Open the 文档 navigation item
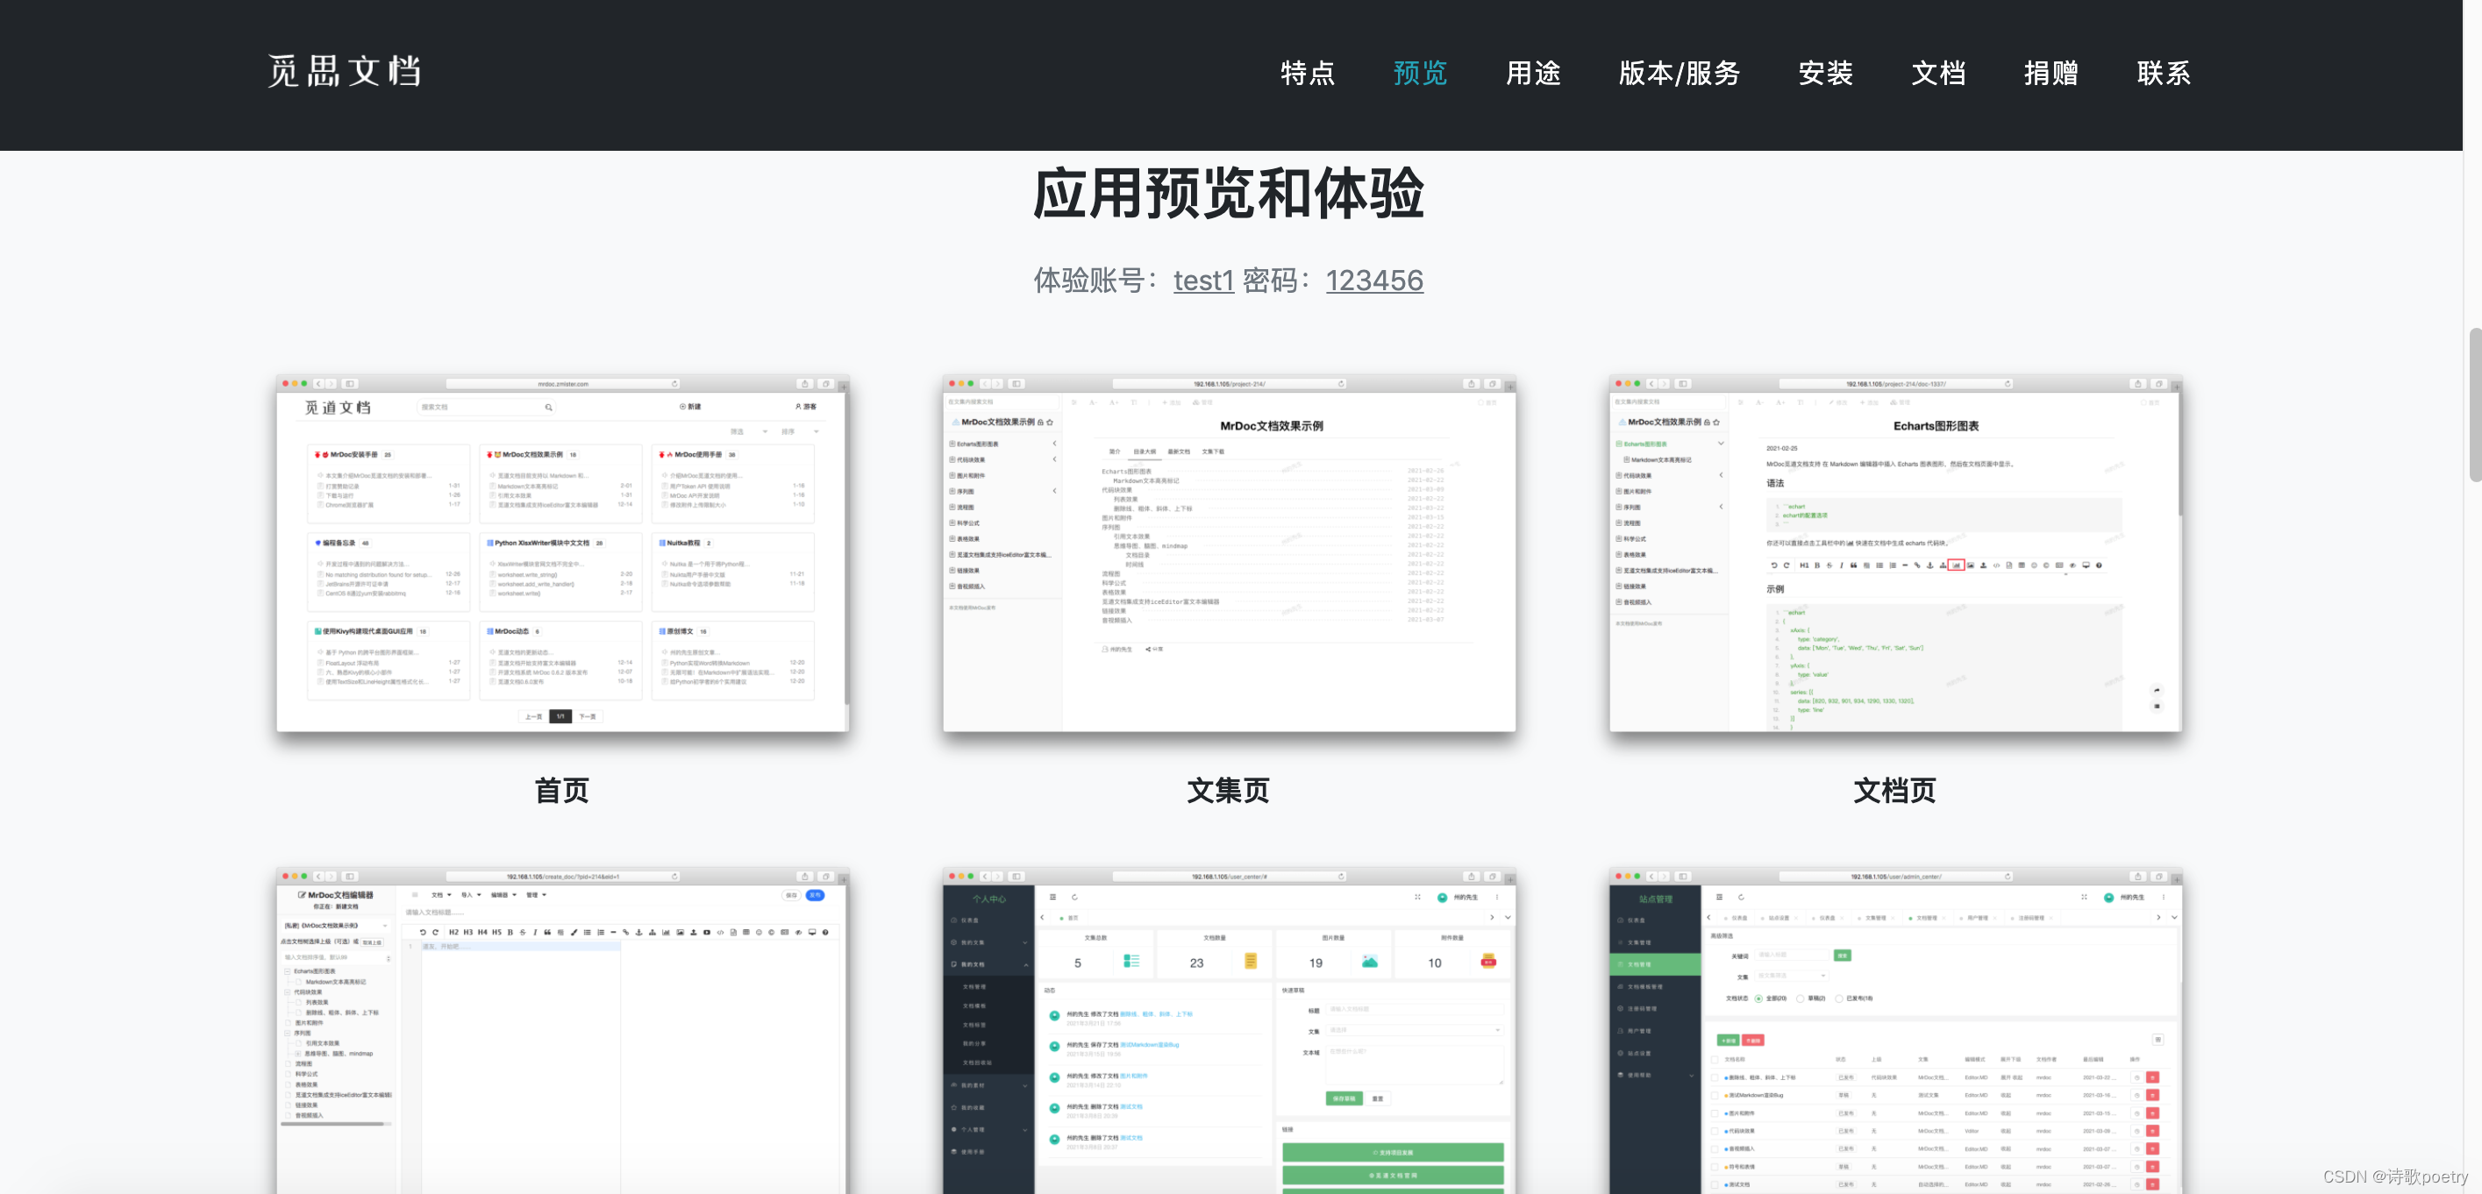 1937,73
